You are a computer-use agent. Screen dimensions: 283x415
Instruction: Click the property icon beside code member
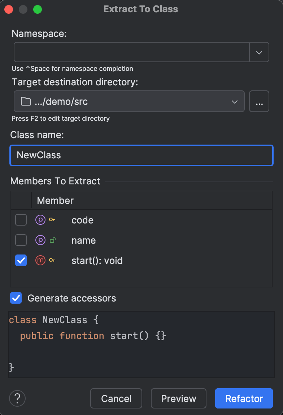click(x=40, y=220)
